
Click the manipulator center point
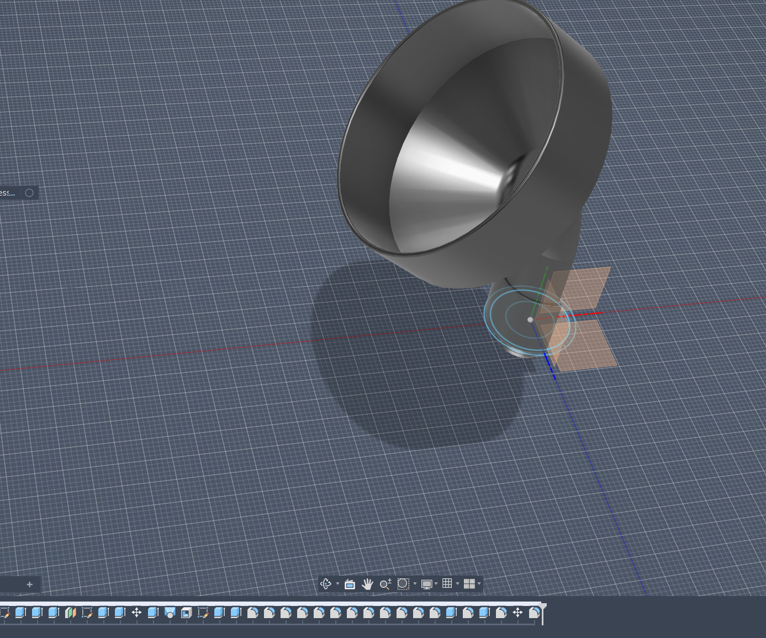click(530, 319)
